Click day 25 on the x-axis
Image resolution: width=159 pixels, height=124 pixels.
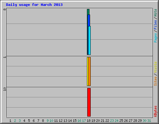pos(121,121)
